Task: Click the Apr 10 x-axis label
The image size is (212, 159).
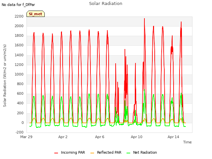Action: coord(136,137)
